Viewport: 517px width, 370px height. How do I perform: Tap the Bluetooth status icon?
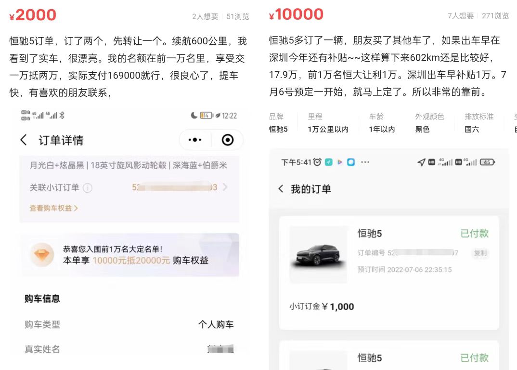(62, 115)
